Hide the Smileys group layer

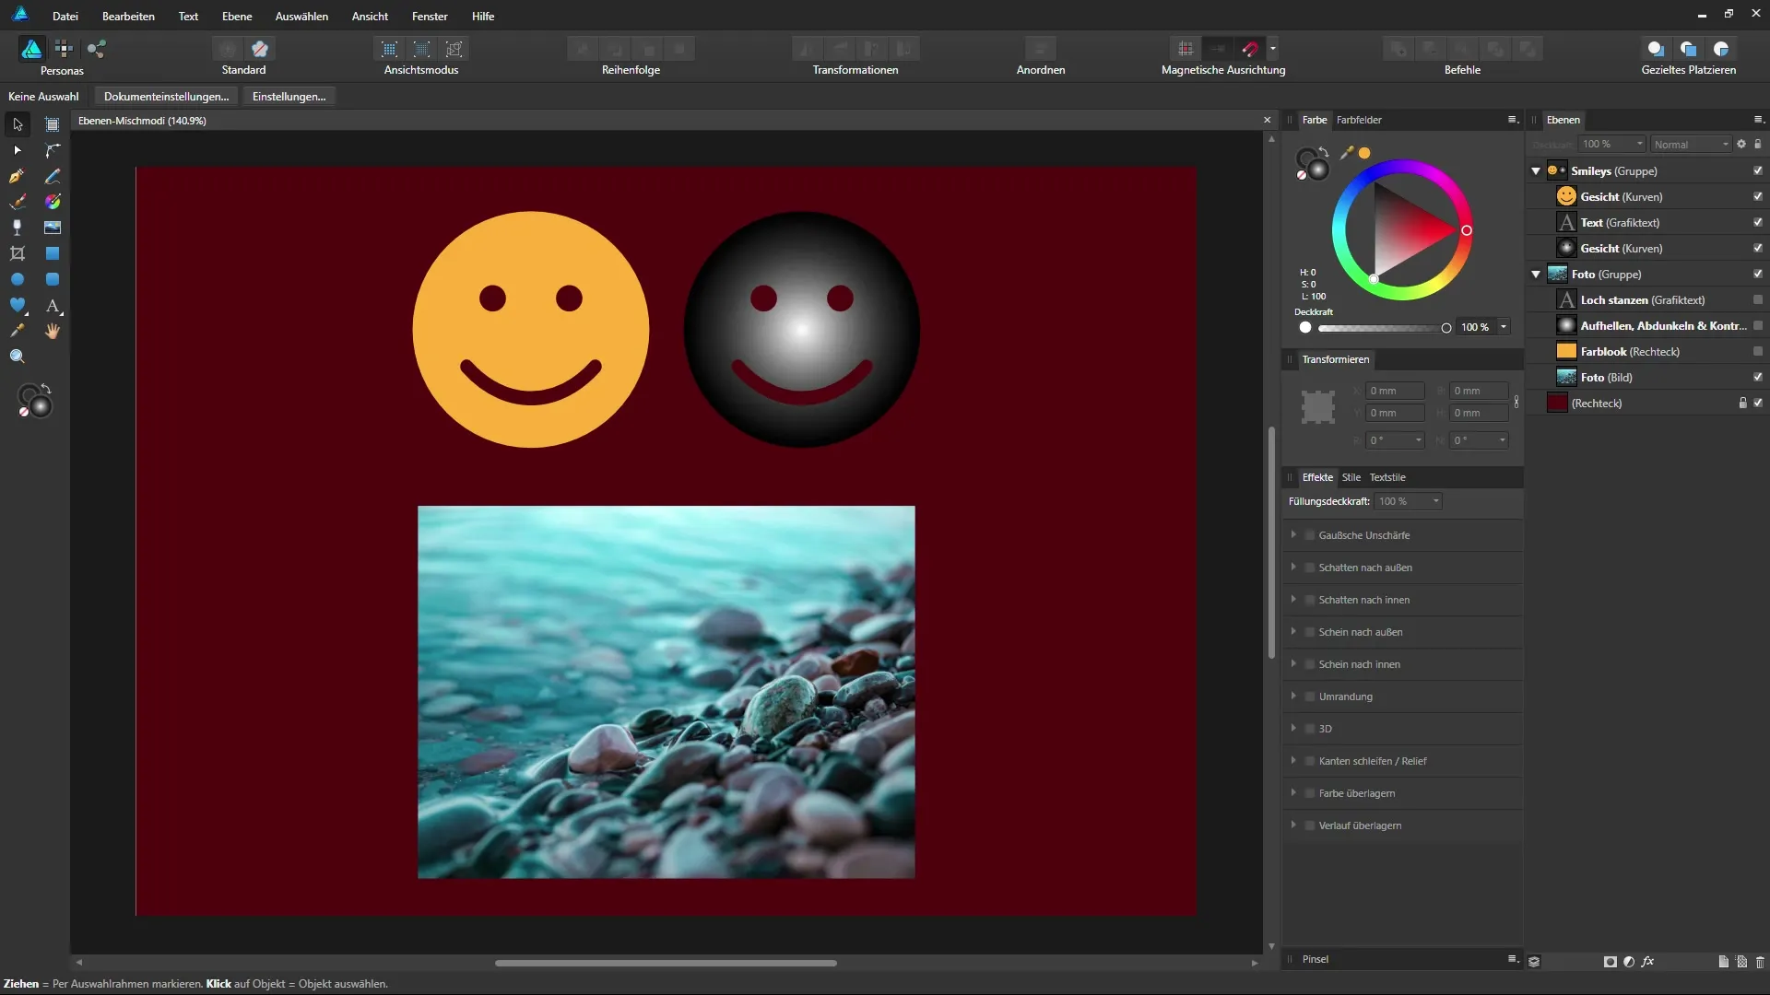(1758, 171)
